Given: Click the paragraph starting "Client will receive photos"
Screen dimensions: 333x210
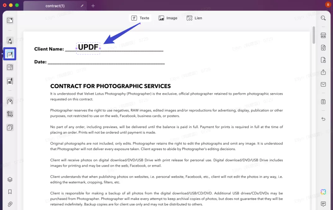Looking at the screenshot, I should (x=166, y=163).
